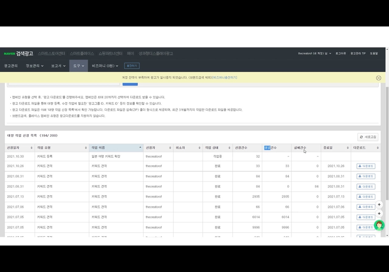Download the 2021.08.31 job with 84 successes
This screenshot has height=272, width=389.
pyautogui.click(x=366, y=176)
